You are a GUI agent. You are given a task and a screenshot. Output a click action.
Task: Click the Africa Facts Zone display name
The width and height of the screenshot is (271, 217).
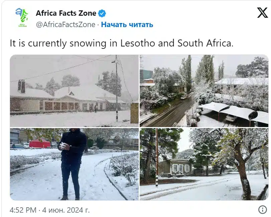point(66,13)
